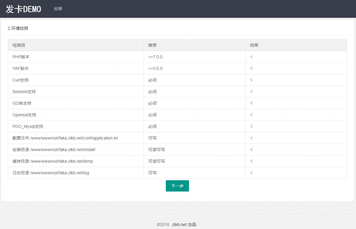356x229 pixels.
Task: Click the check mark for GD库支持
Action: click(251, 103)
